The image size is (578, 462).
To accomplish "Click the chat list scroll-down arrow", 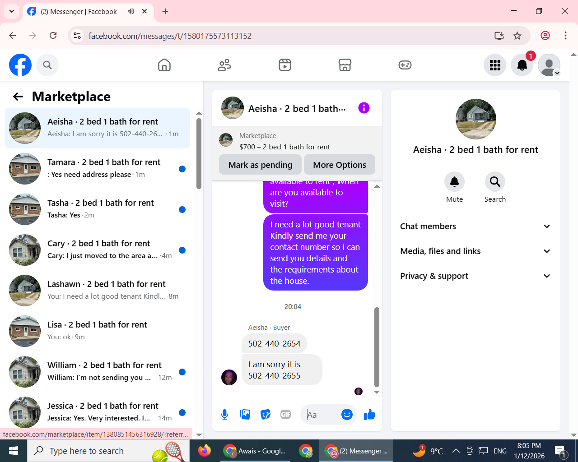I will pyautogui.click(x=199, y=435).
